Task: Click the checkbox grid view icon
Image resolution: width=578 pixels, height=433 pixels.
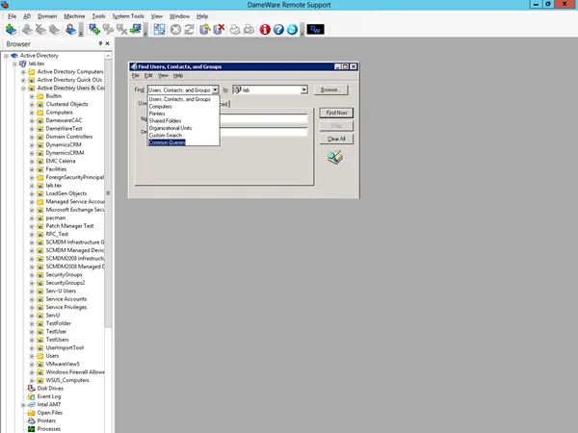Action: (x=159, y=30)
